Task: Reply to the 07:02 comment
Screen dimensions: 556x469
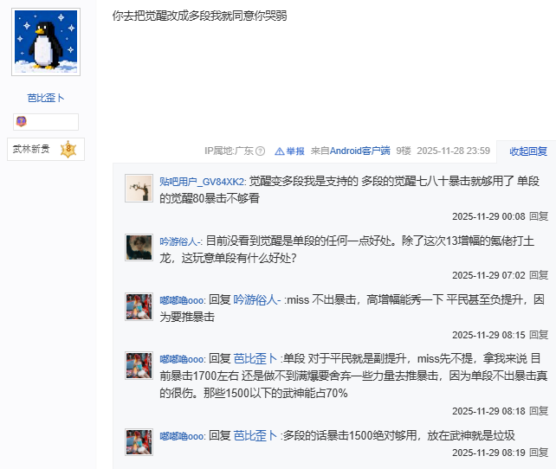Action: pyautogui.click(x=539, y=275)
